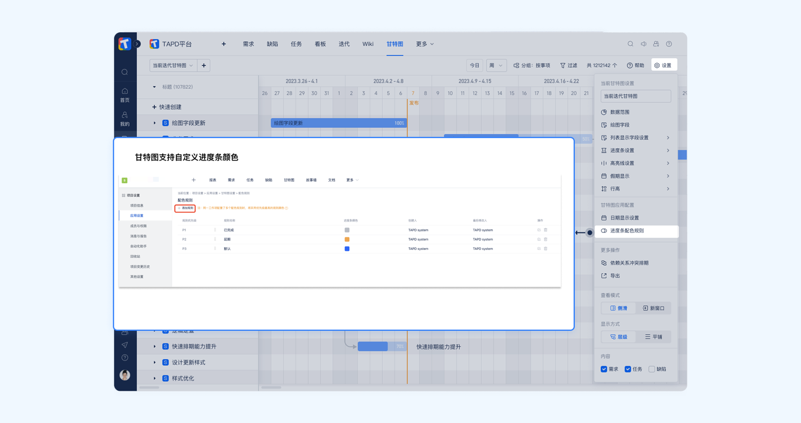The image size is (801, 423).
Task: Click the 帮助 button in toolbar
Action: click(x=635, y=66)
